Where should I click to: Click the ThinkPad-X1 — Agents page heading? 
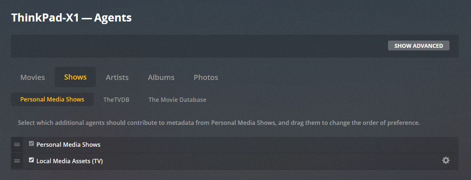71,18
